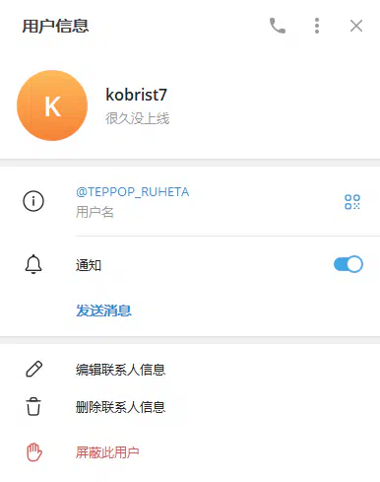Click the @TEPPOP_RUHETA username link
380x482 pixels.
(133, 192)
